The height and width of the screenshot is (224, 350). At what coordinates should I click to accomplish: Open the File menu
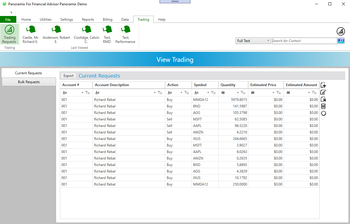click(x=8, y=20)
